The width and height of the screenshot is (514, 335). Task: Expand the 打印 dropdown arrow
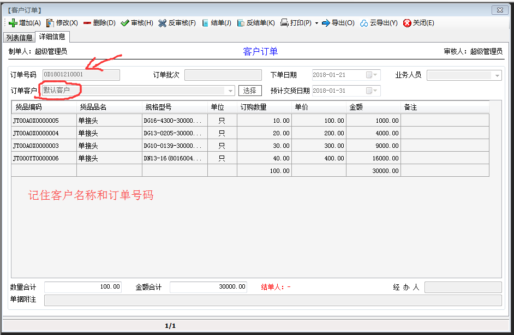point(316,23)
